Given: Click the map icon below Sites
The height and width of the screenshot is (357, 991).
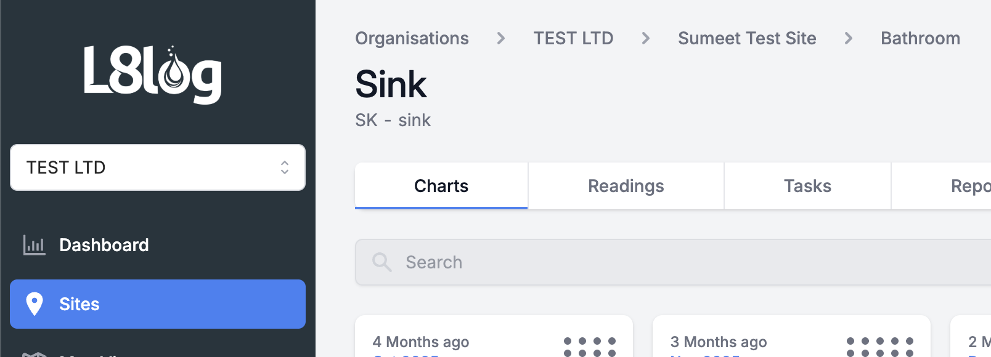Looking at the screenshot, I should tap(35, 354).
